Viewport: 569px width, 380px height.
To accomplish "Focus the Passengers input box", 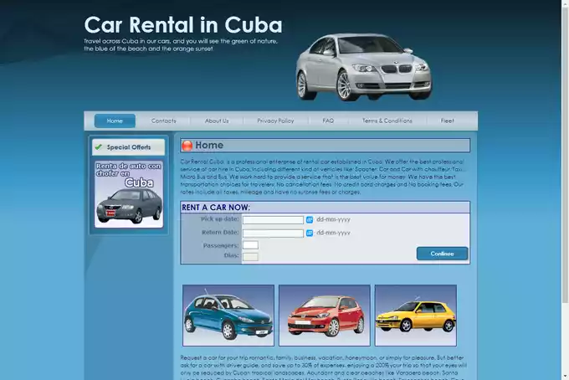I will click(x=250, y=245).
